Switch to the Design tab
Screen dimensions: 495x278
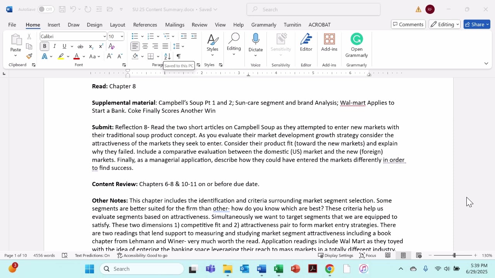[x=94, y=25]
